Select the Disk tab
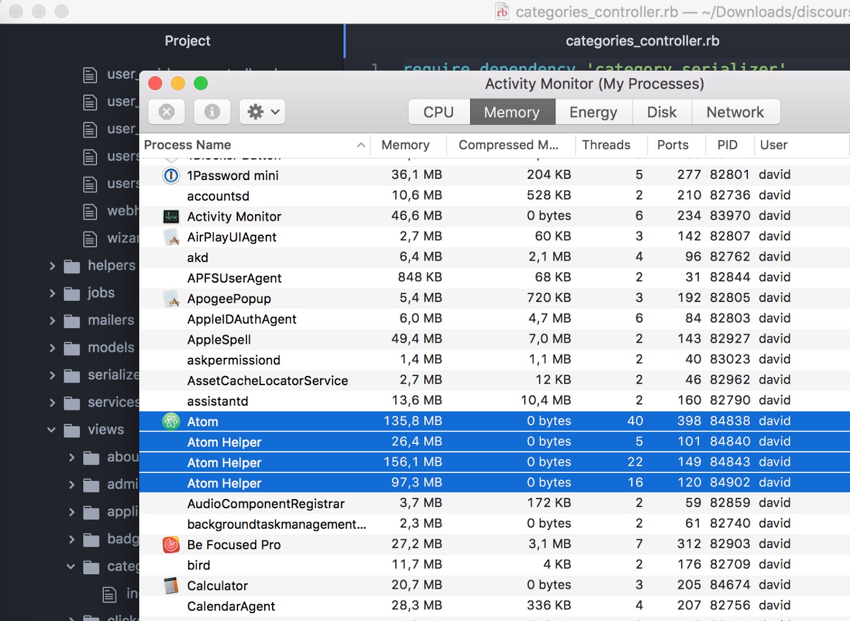 pos(661,112)
